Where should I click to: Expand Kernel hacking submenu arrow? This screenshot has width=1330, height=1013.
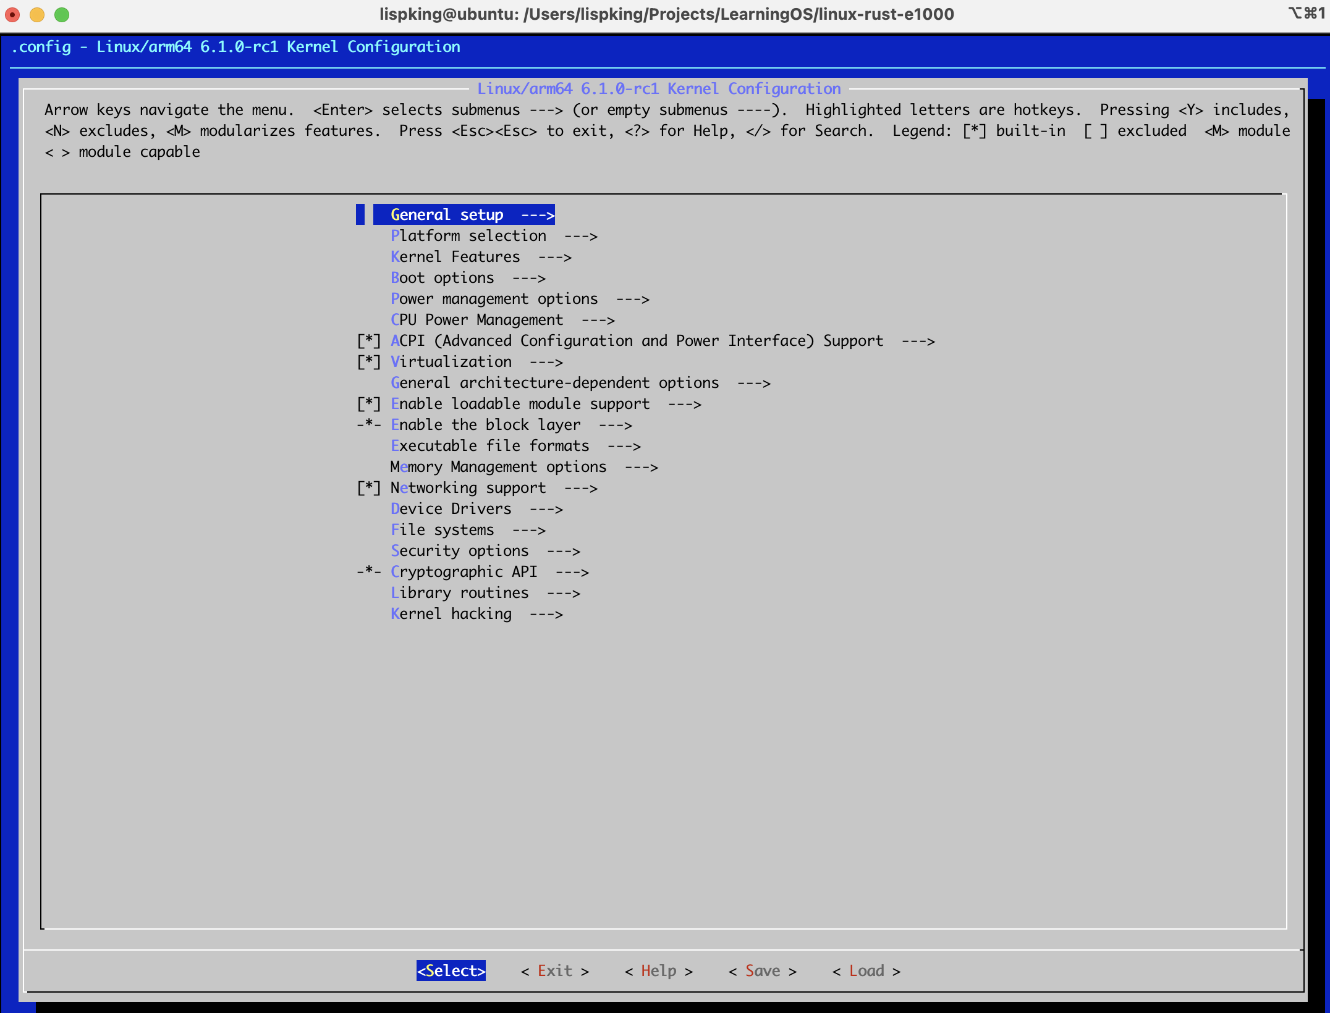pos(546,615)
